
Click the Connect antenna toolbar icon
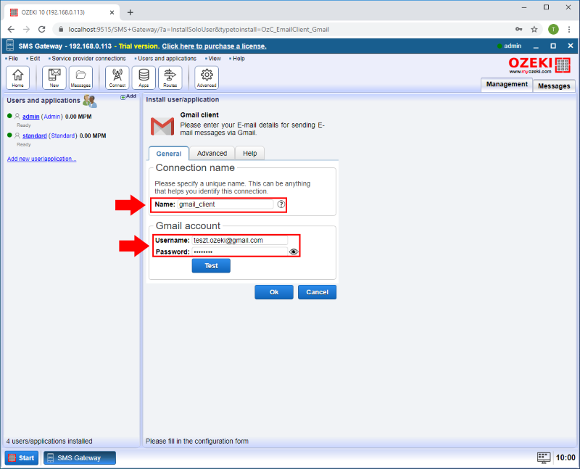click(117, 78)
